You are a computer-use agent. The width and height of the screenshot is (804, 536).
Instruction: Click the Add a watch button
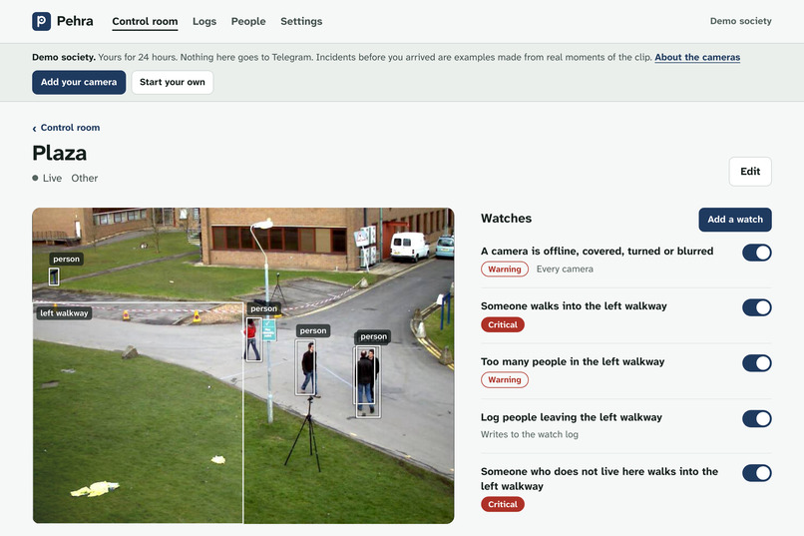735,220
